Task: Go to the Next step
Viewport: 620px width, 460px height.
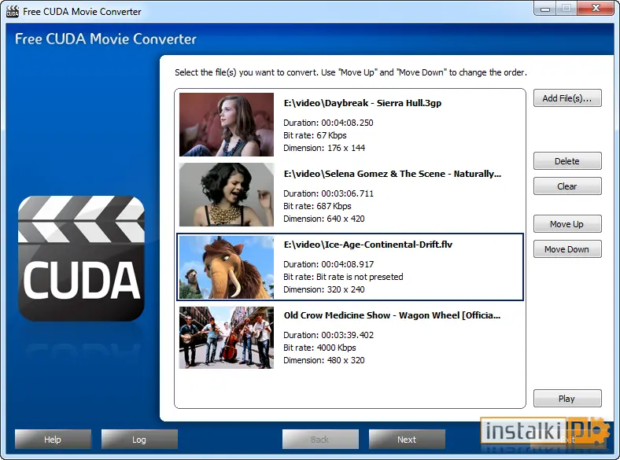Action: pyautogui.click(x=407, y=439)
